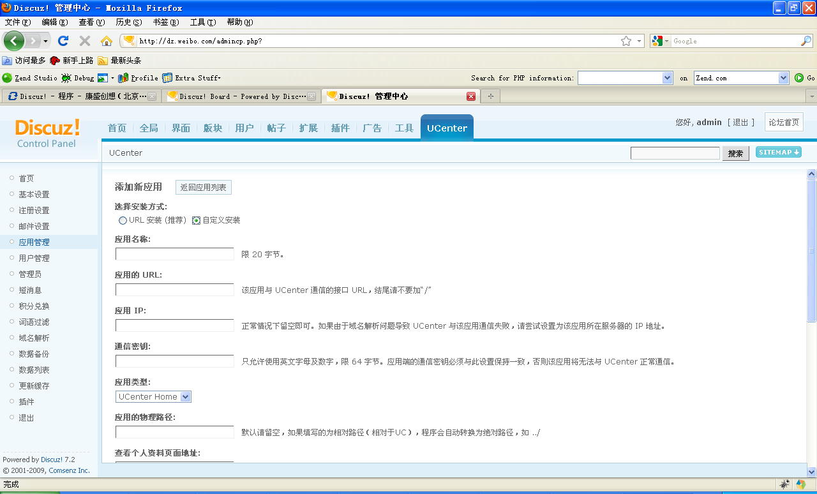This screenshot has width=817, height=494.
Task: Open the 历史 menu
Action: tap(128, 22)
